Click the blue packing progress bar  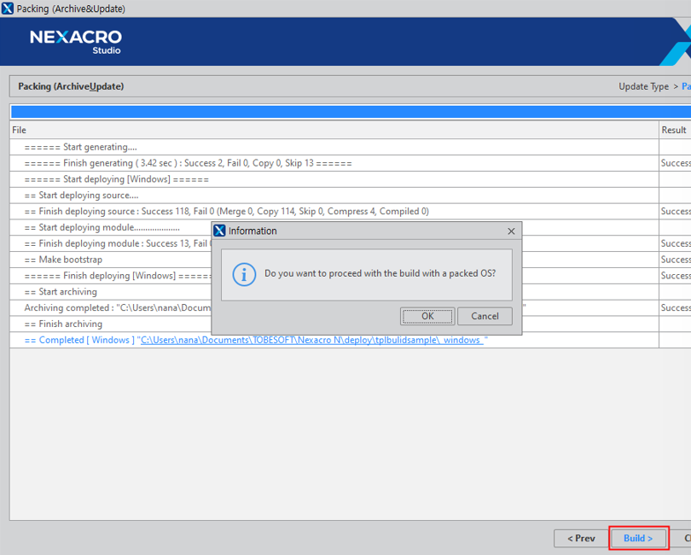[341, 112]
